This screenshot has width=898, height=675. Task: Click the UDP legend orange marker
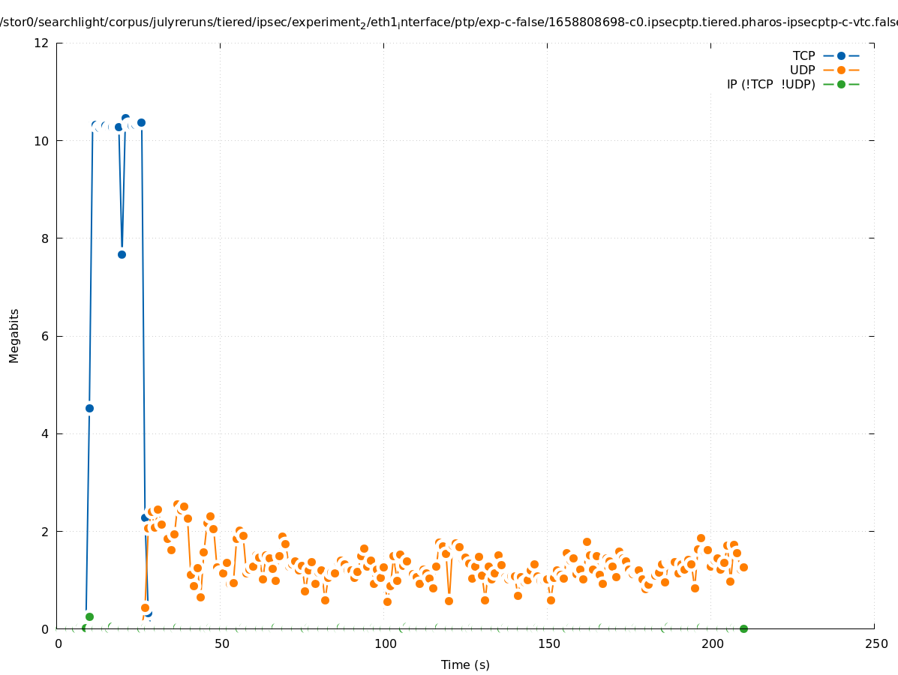841,70
